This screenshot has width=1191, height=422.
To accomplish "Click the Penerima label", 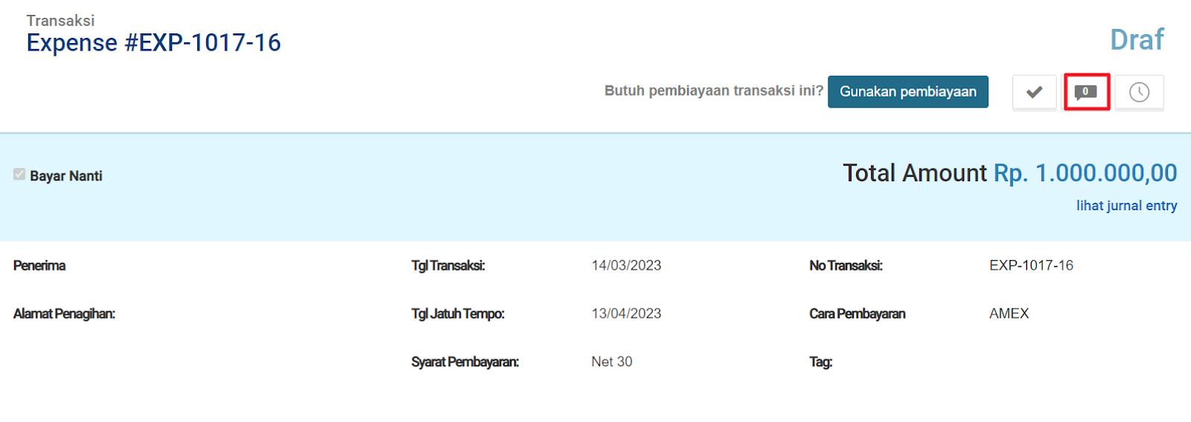I will [x=39, y=265].
